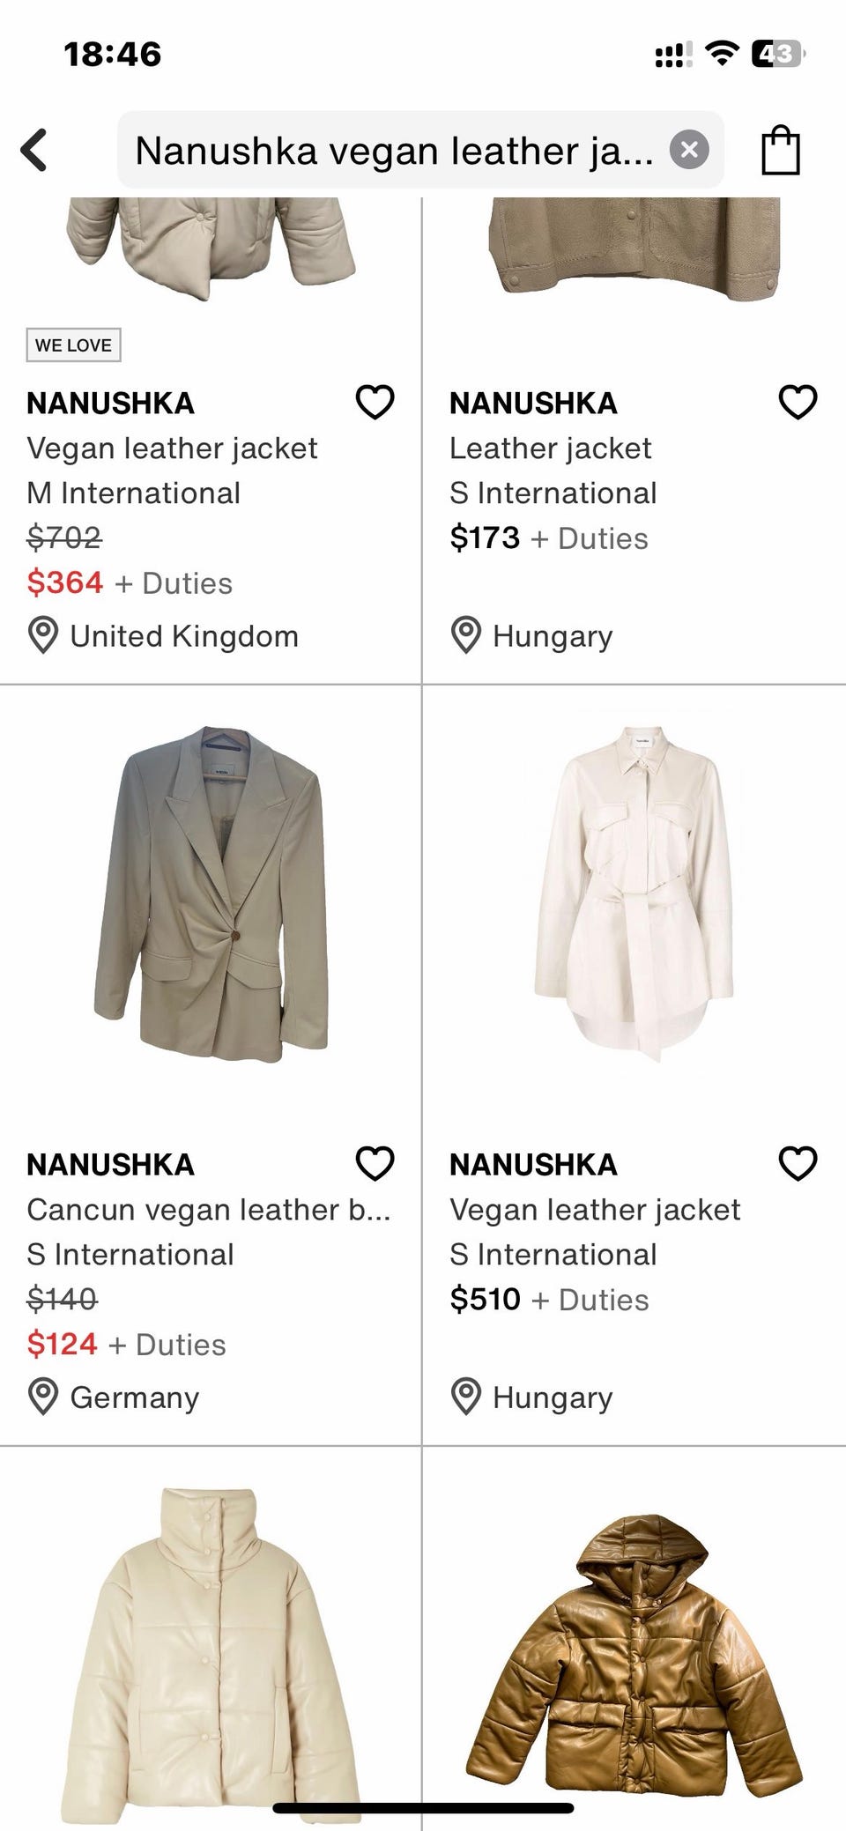
Task: View the brown hooded puffer jacket
Action: [x=634, y=1648]
